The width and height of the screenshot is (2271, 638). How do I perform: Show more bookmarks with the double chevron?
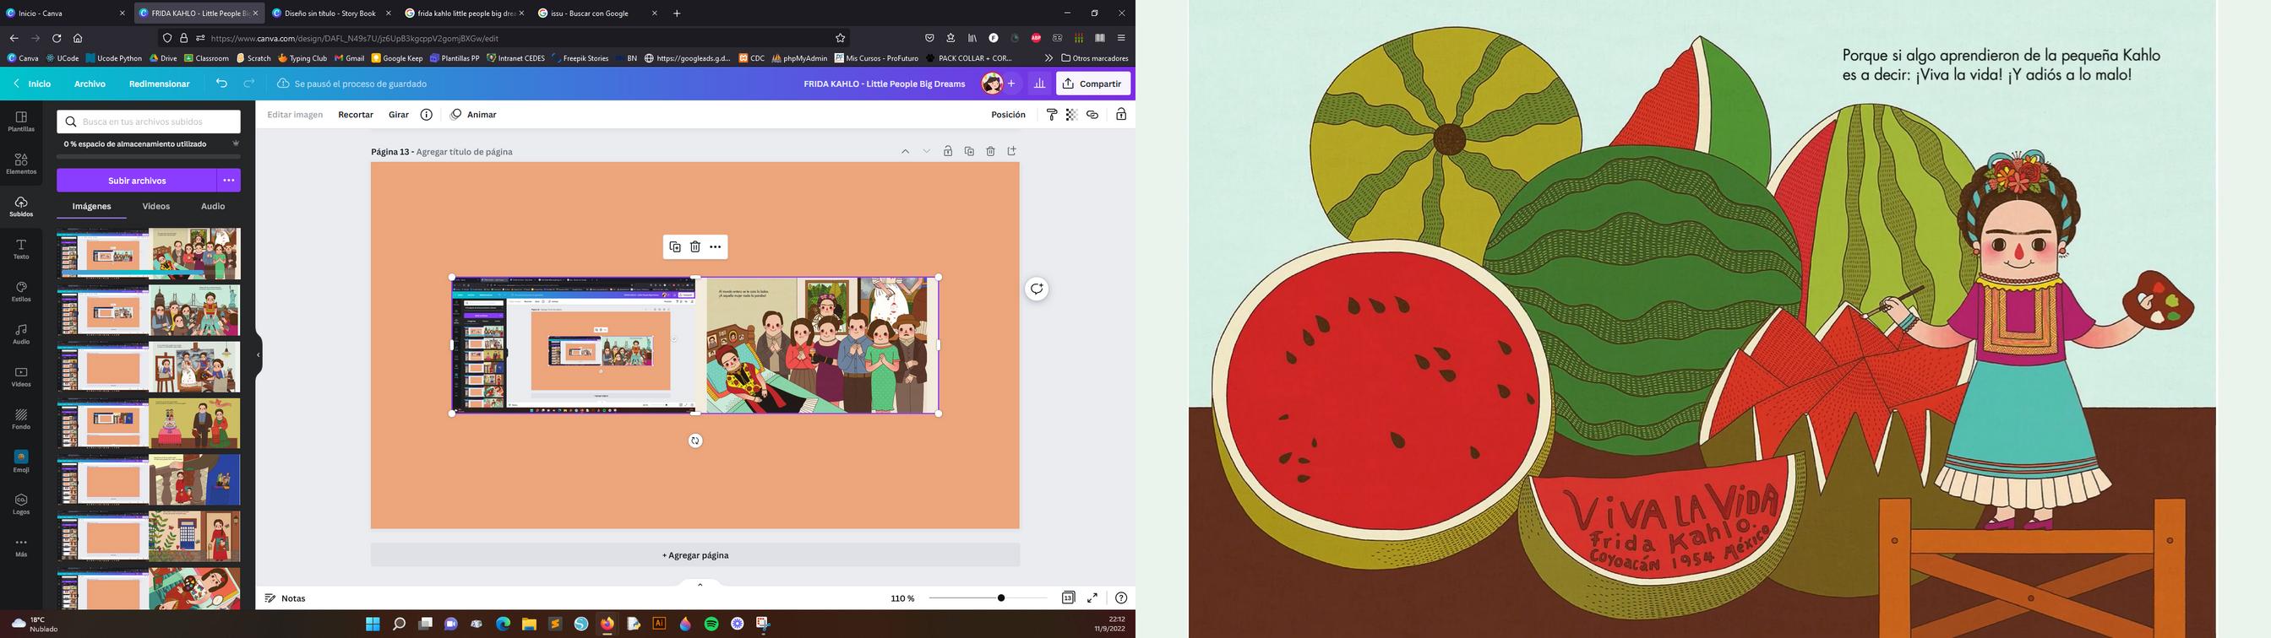[1048, 58]
